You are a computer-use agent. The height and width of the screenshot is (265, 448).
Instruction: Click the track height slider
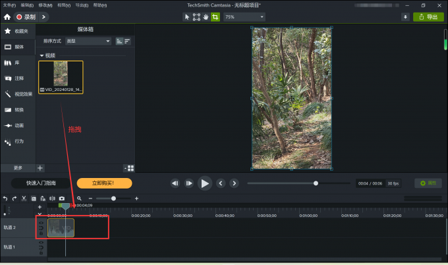tap(5, 210)
